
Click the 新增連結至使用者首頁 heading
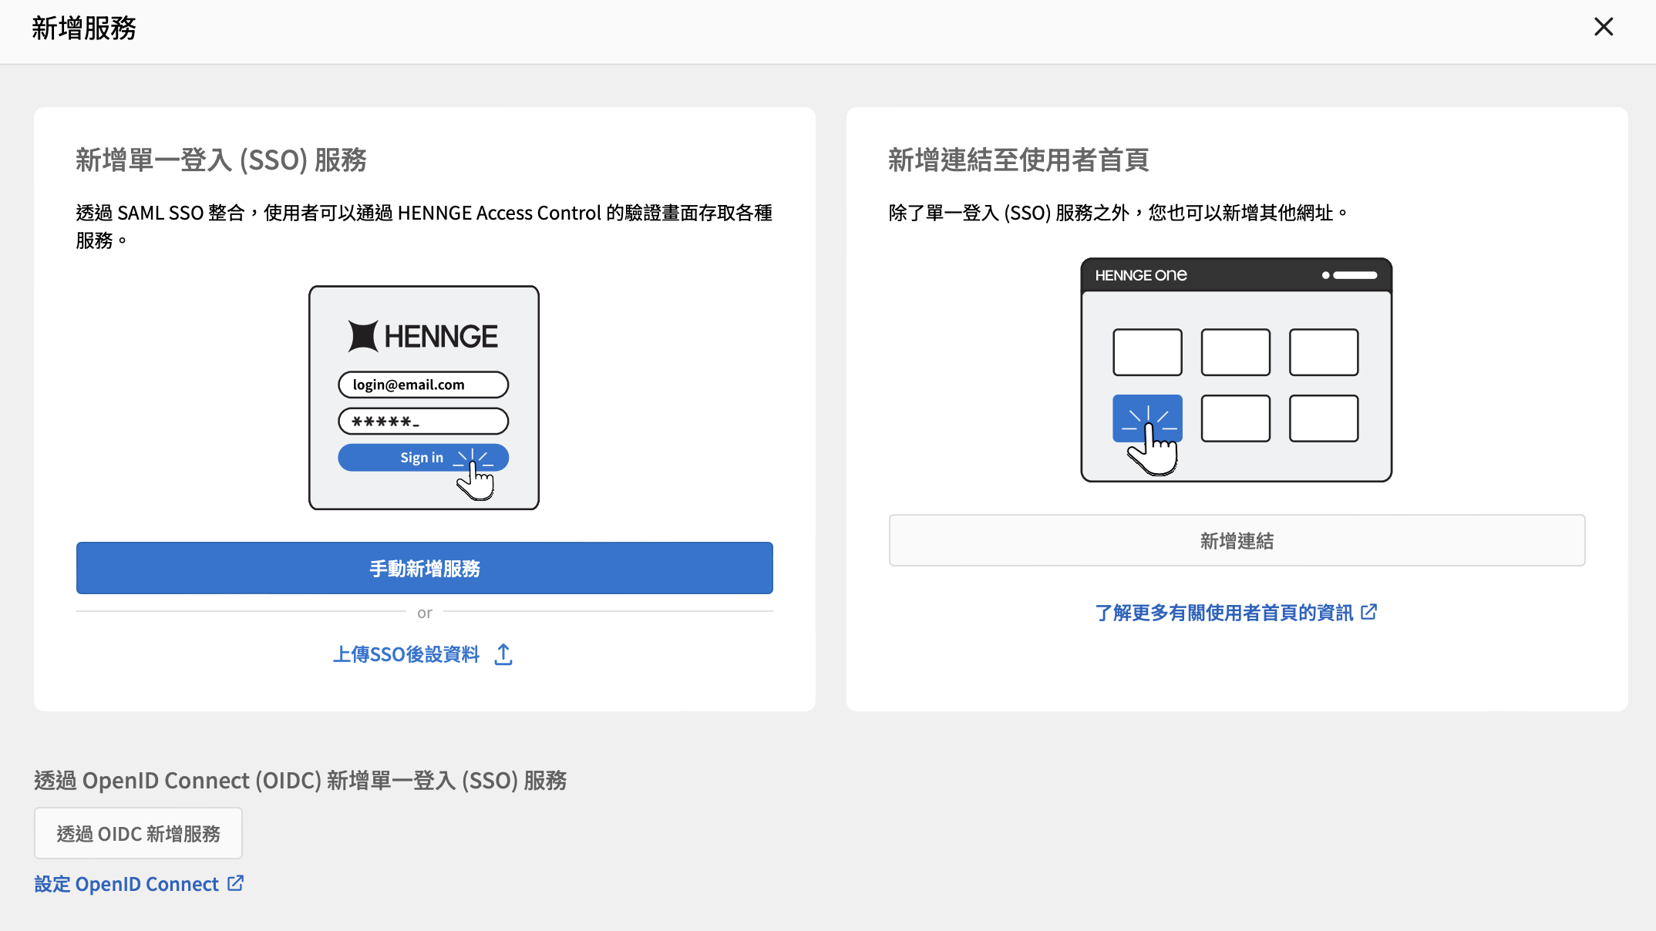(x=1018, y=160)
